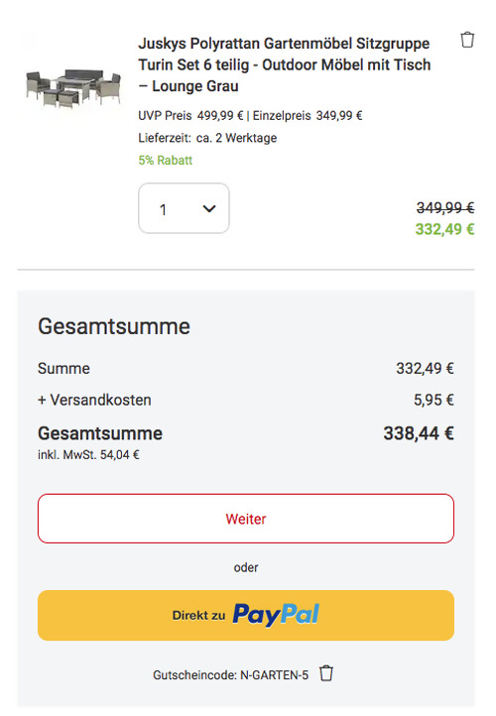Click the inkl. MwSt. 54,04 € note
The width and height of the screenshot is (496, 716).
[88, 455]
